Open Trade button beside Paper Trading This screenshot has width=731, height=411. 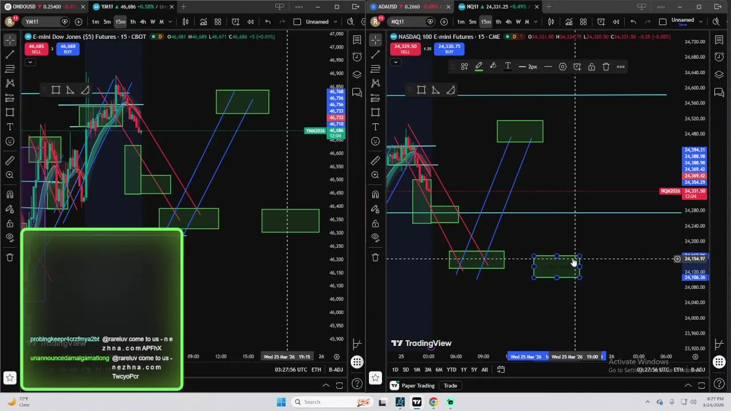450,386
